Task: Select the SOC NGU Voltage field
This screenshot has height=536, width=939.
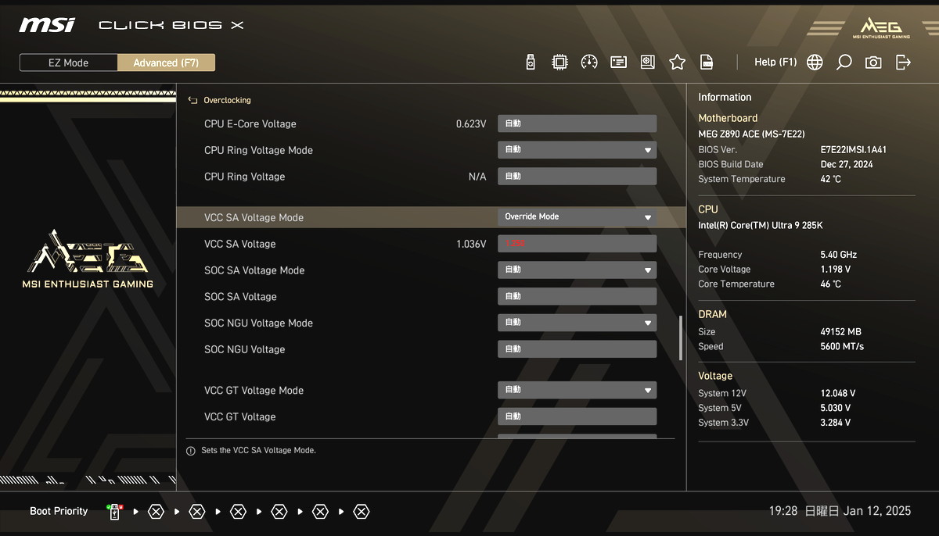Action: pos(577,349)
